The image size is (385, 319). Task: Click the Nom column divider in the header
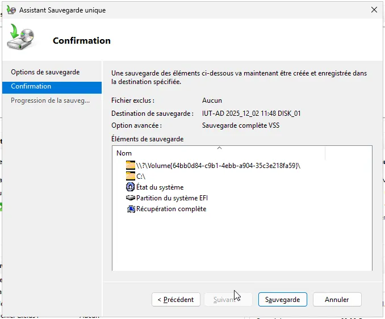point(325,153)
